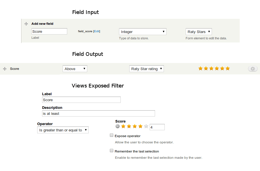Set Score filter to one star

123,126
